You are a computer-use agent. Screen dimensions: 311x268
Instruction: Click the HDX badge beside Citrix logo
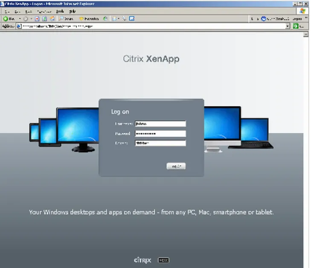click(163, 260)
